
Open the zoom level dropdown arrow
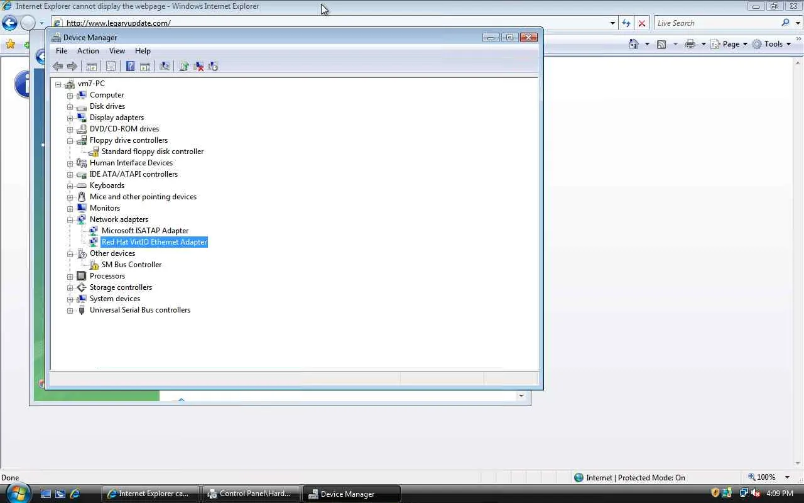[787, 477]
